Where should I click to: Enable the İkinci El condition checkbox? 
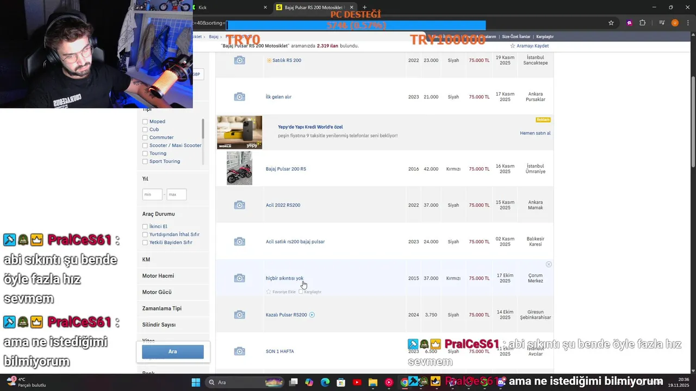tap(145, 226)
